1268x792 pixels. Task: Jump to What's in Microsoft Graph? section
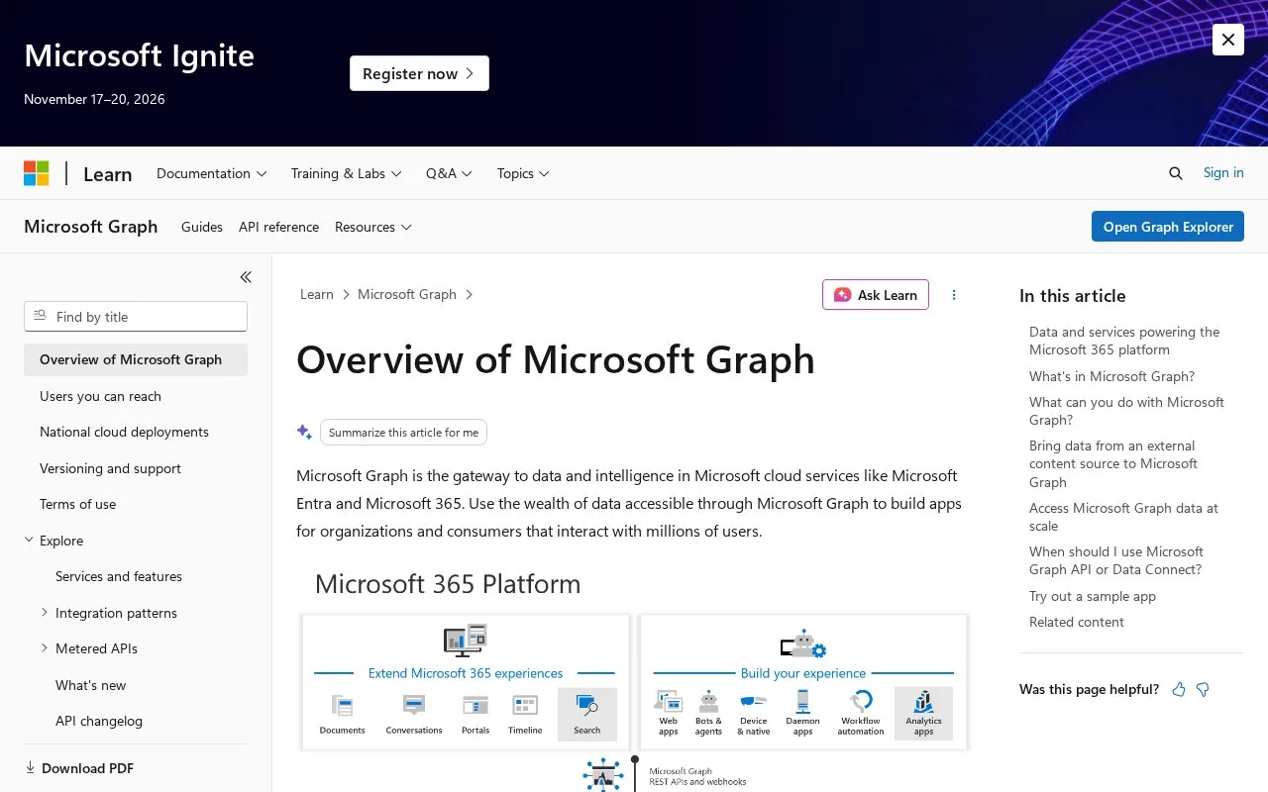[x=1111, y=376]
